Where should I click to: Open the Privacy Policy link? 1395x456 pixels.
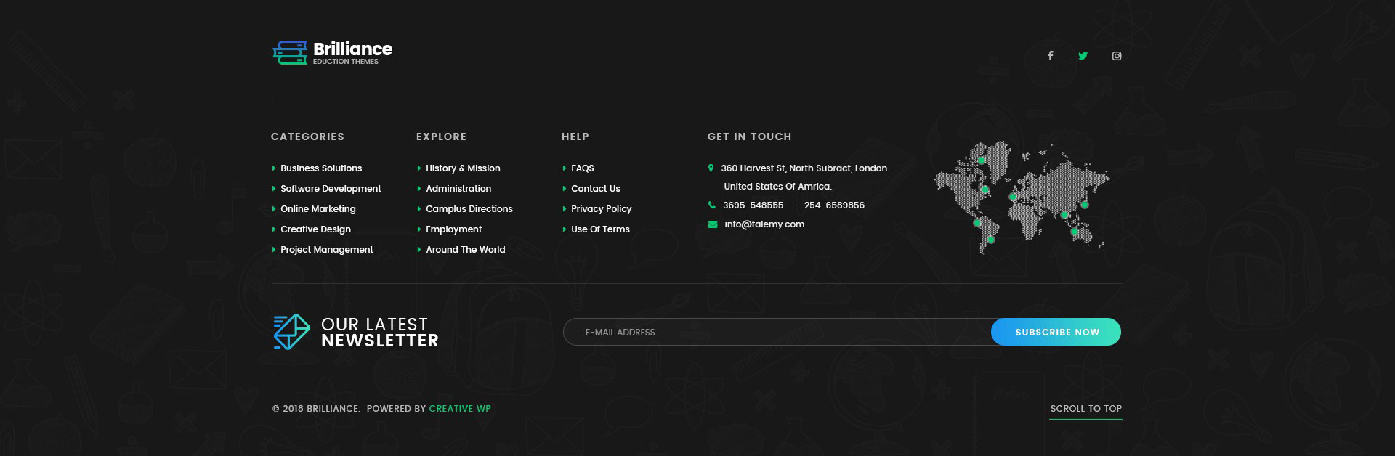601,209
